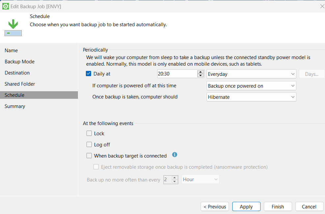This screenshot has height=214, width=325.
Task: Increase the daily backup time with up arrow
Action: click(x=200, y=72)
